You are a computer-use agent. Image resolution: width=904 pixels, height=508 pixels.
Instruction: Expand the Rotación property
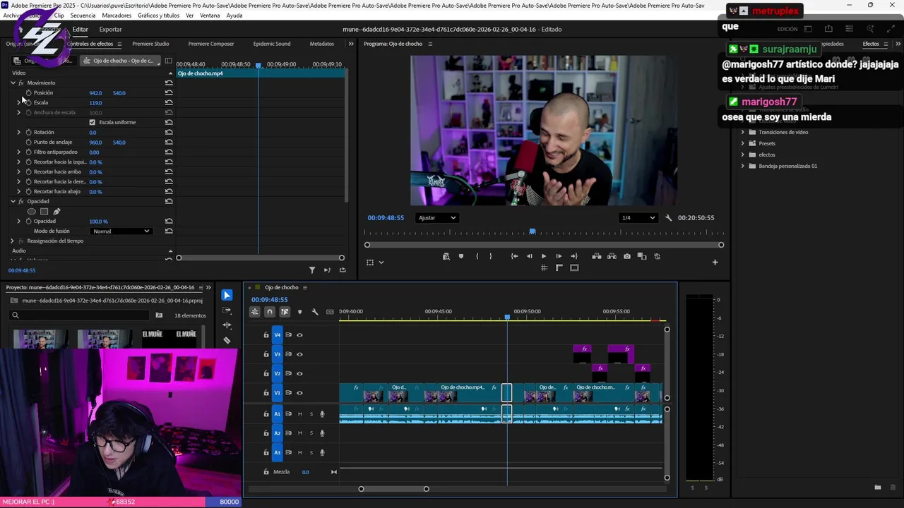coord(19,132)
